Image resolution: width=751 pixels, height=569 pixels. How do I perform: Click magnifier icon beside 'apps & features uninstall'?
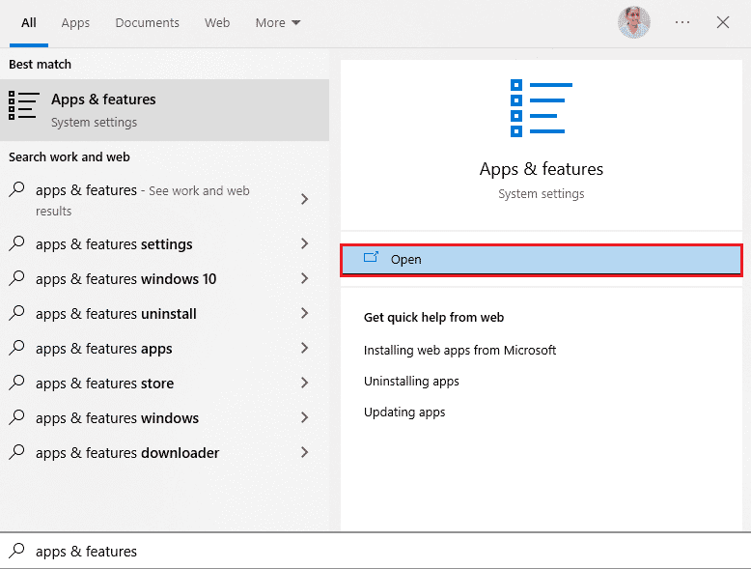point(16,313)
